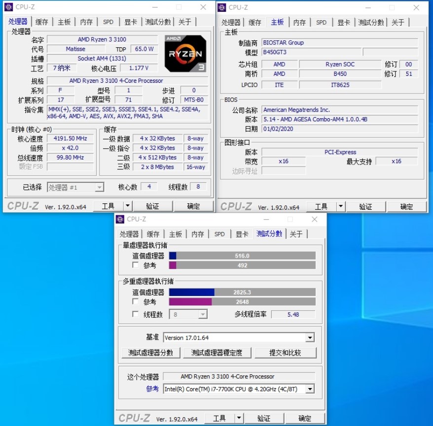Open the 处理器 #1 selection dropdown

[x=75, y=187]
